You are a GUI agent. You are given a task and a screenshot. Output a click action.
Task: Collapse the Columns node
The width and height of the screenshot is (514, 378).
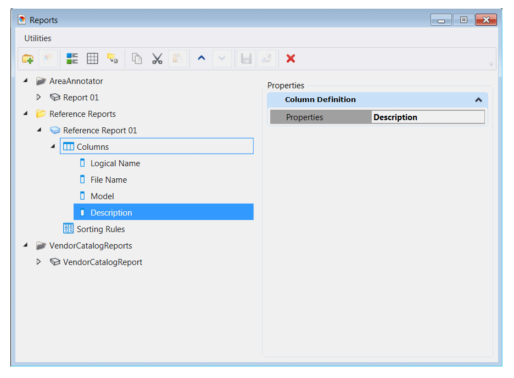[x=53, y=146]
